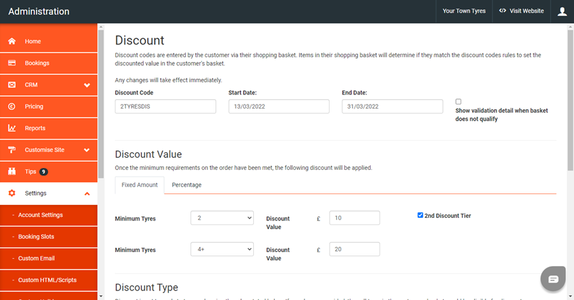Open the user profile icon in header
574x300 pixels.
point(563,11)
